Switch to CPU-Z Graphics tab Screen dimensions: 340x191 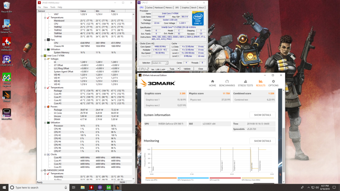[x=185, y=7]
